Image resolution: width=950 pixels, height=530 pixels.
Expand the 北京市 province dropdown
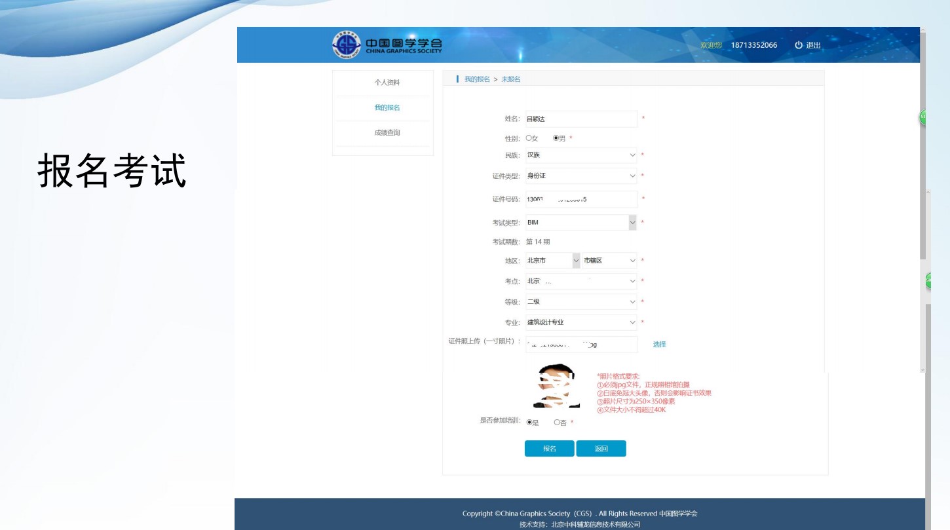[552, 261]
